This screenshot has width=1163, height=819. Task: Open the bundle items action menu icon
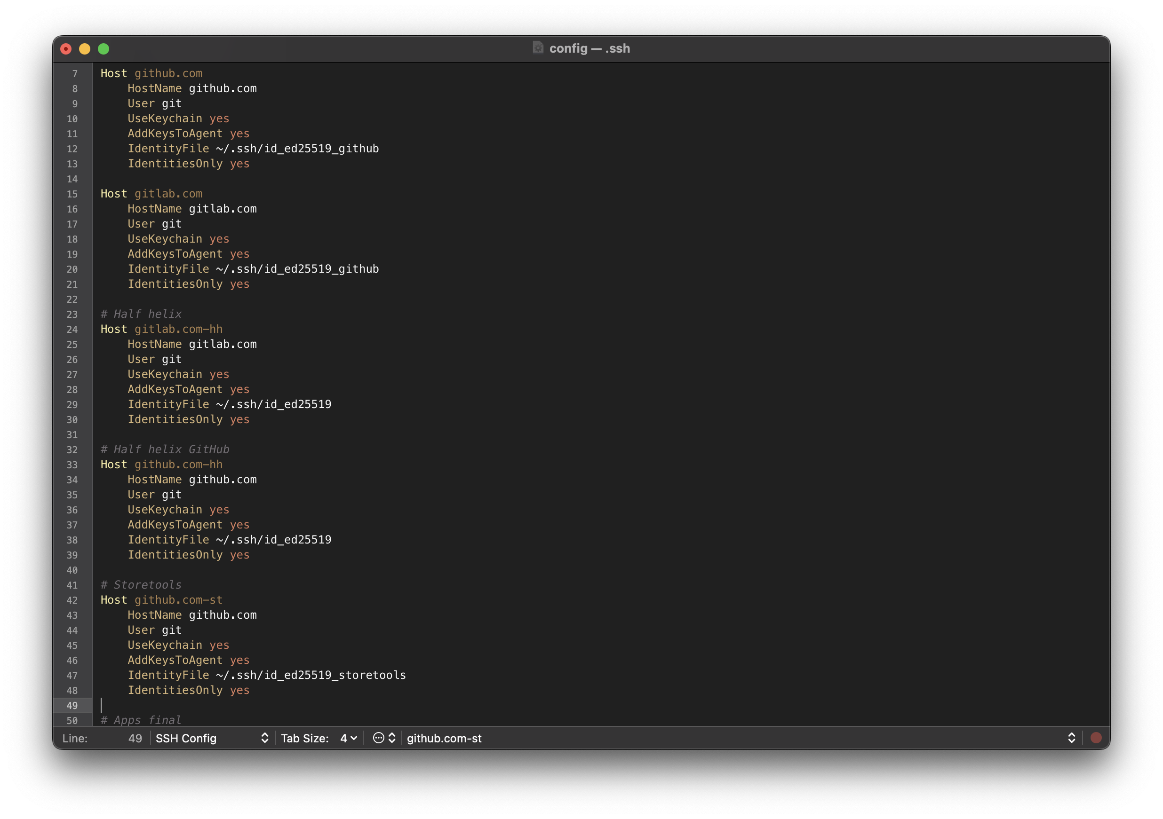[x=384, y=738]
